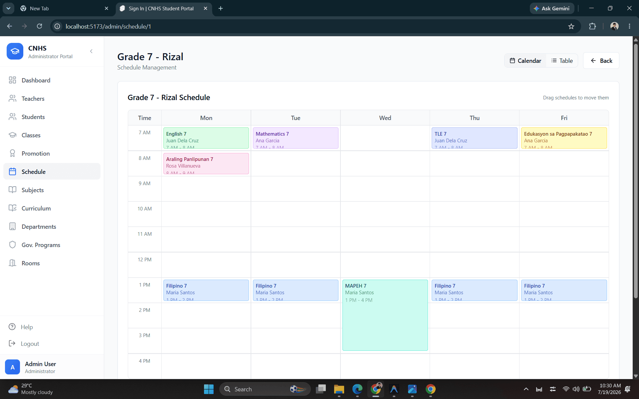Click the Admin User avatar
639x399 pixels.
(13, 367)
